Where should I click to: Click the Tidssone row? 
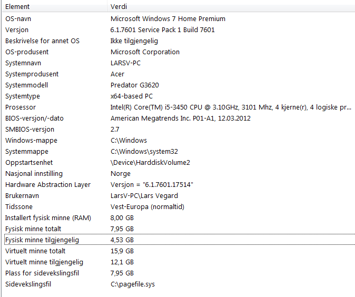coord(19,207)
